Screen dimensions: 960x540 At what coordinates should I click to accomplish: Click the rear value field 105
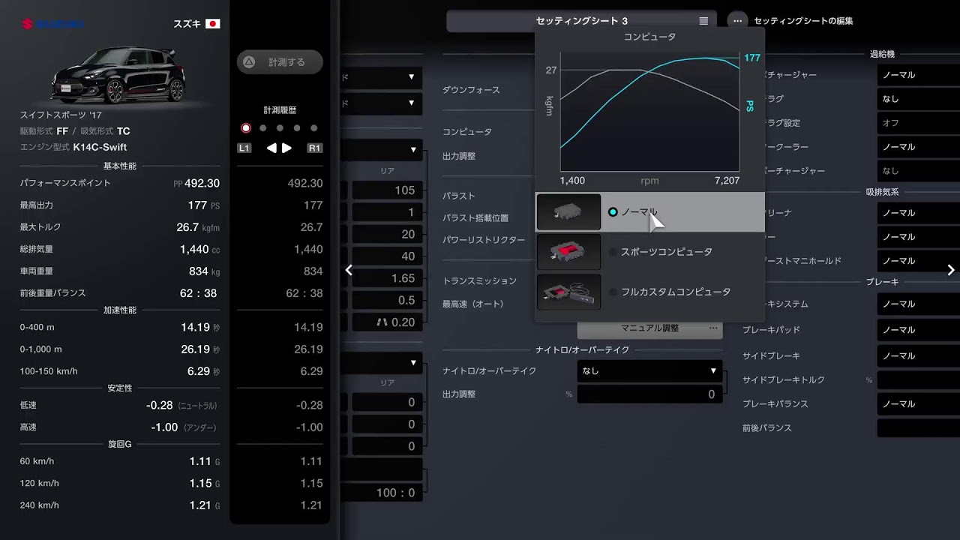tap(387, 190)
